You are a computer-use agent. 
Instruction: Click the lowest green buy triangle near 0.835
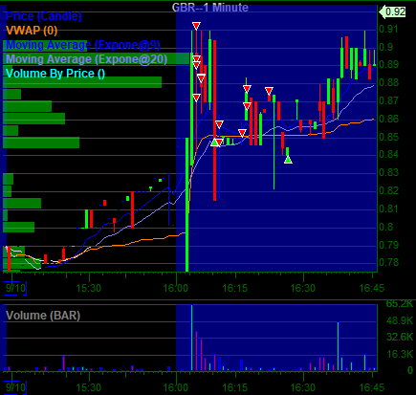click(288, 160)
